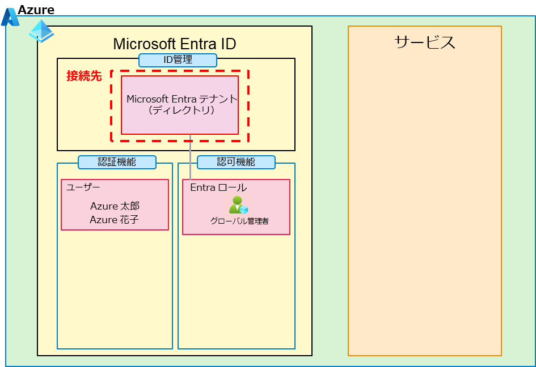Click the Microsoft Entra ID pyramid icon
Screen dimensions: 536x367
coord(41,31)
